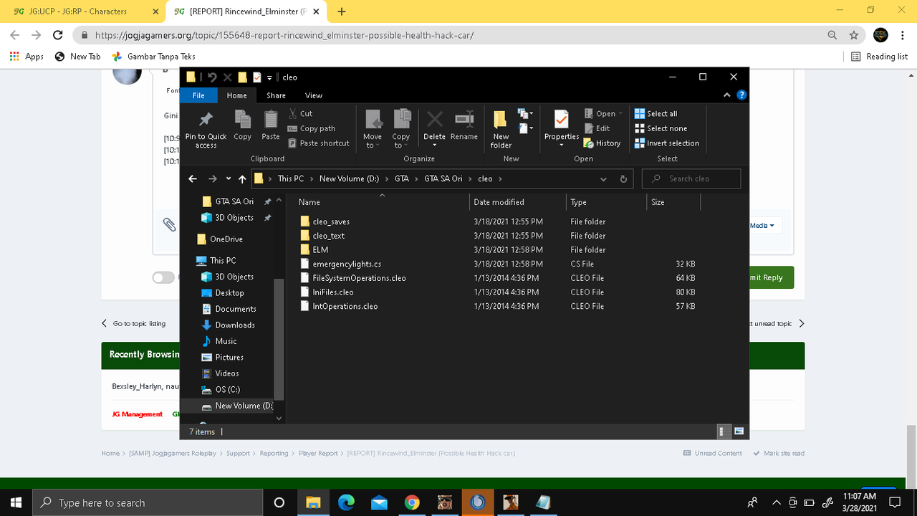Open File Explorer from the taskbar
The width and height of the screenshot is (917, 516).
pos(312,502)
